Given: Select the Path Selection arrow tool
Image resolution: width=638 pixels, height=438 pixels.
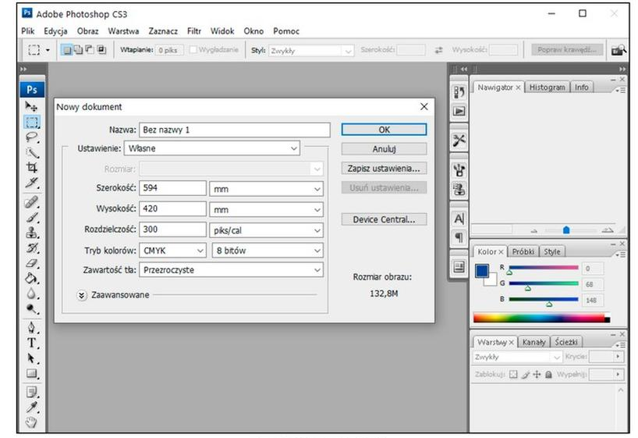Looking at the screenshot, I should (32, 358).
